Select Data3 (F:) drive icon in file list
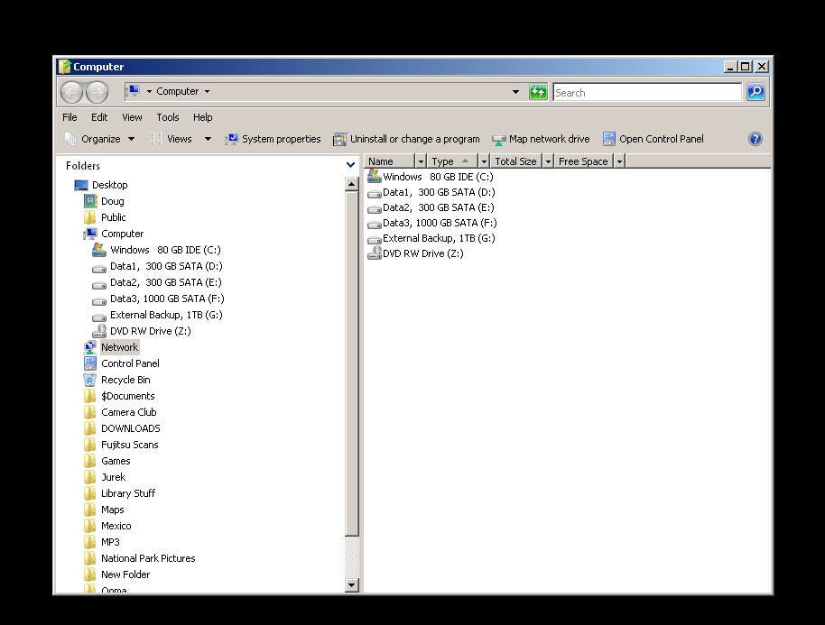 coord(374,224)
